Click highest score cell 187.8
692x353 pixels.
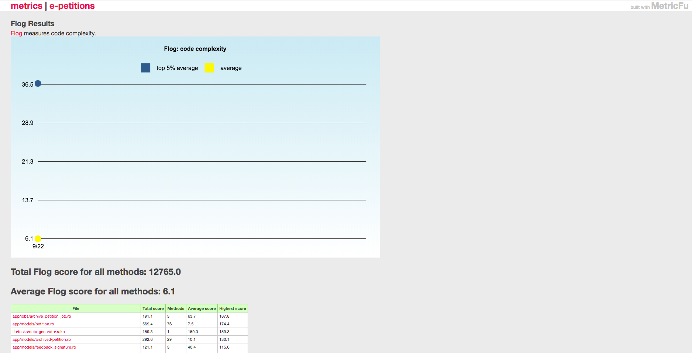click(x=233, y=316)
